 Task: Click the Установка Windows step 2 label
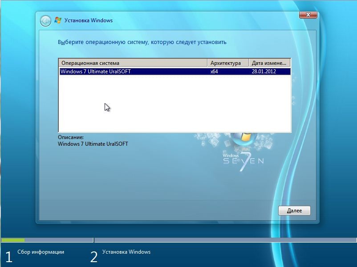pos(126,252)
